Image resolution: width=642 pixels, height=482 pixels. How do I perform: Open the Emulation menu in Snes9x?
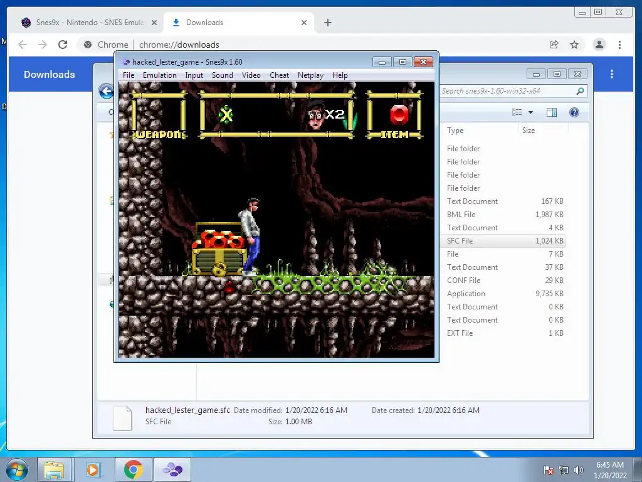pyautogui.click(x=160, y=75)
